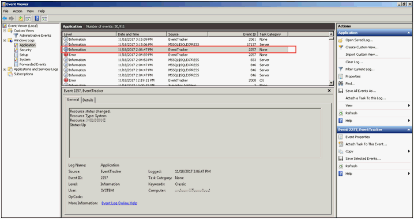414x219 pixels.
Task: Click Attach a Task To this Log...
Action: (x=366, y=98)
